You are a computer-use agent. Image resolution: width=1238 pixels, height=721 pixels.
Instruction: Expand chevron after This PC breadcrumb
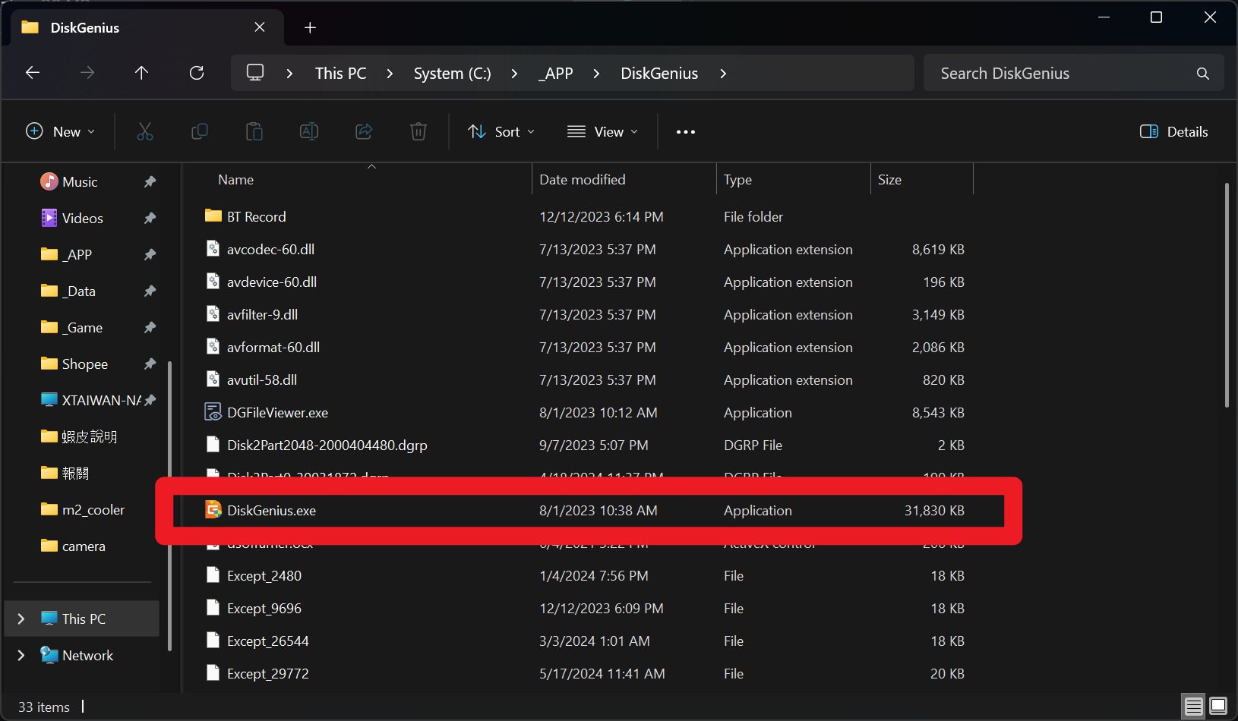click(390, 74)
